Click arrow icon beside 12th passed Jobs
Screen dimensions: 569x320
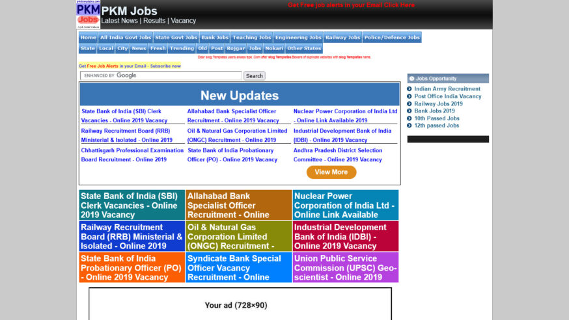(x=409, y=126)
